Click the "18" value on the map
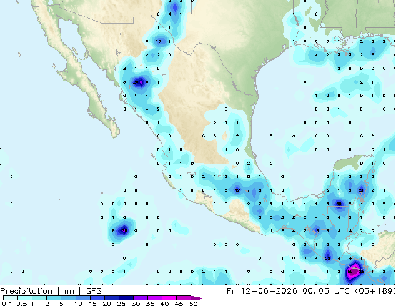This screenshot has height=306, width=396. [x=316, y=231]
